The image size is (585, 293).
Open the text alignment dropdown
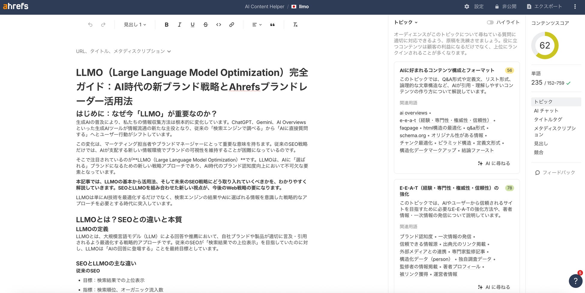click(x=257, y=25)
